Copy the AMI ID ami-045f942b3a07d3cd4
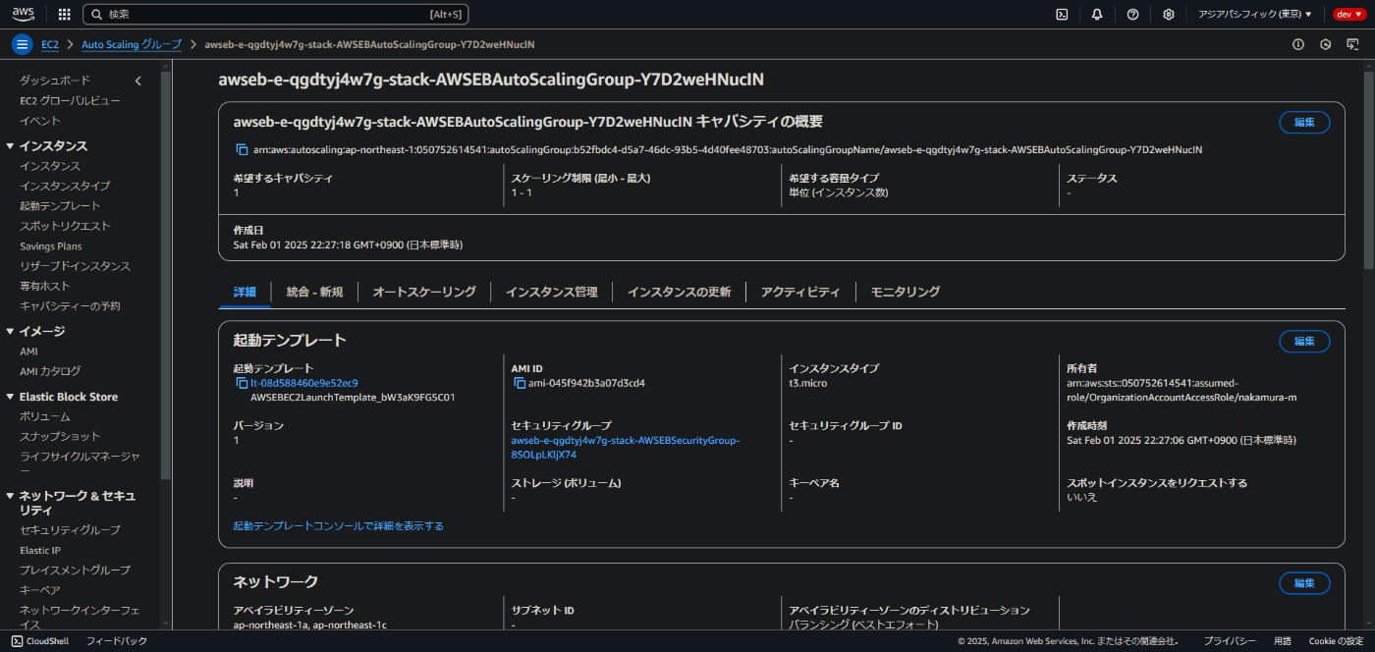The width and height of the screenshot is (1375, 652). point(520,383)
